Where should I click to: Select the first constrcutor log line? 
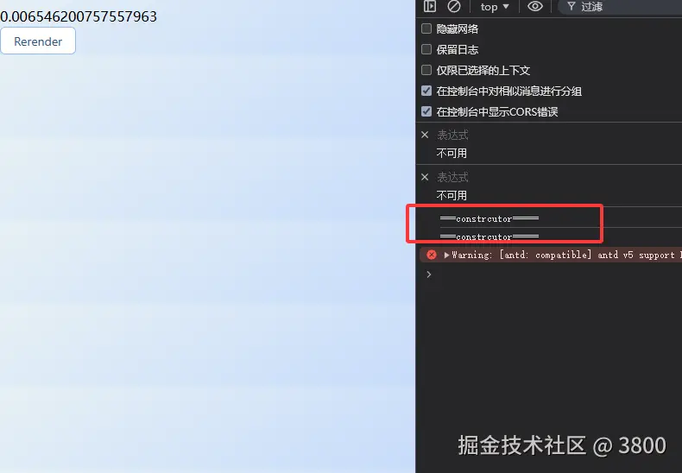click(489, 218)
